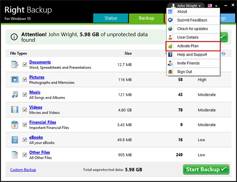Viewport: 237px width, 182px height.
Task: Click the Documents file type icon
Action: click(x=15, y=65)
